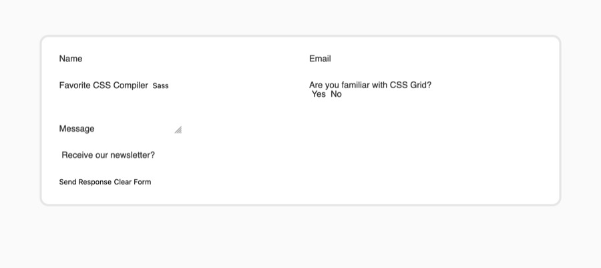Select the Yes radio option
The image size is (601, 268).
pyautogui.click(x=318, y=94)
